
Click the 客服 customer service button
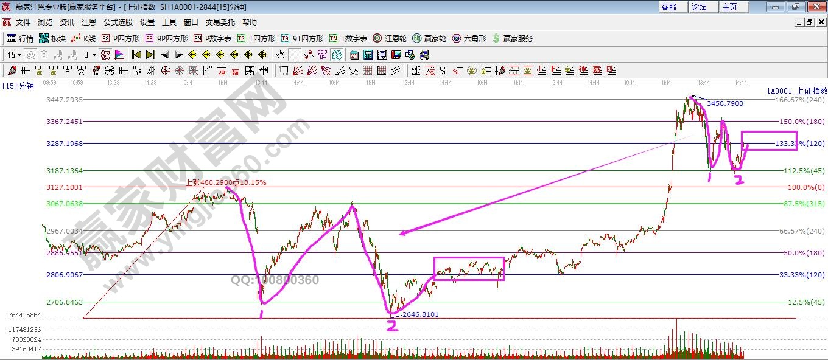click(668, 7)
